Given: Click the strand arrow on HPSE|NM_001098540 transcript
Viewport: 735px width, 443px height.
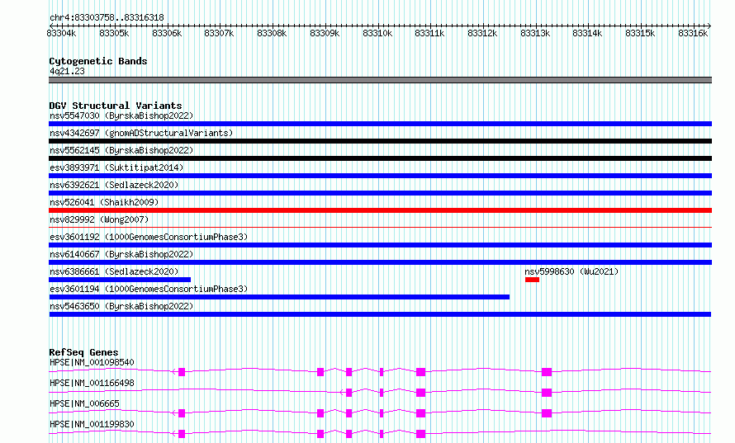Looking at the screenshot, I should click(x=174, y=372).
